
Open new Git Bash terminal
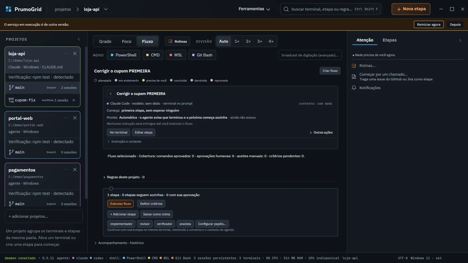[202, 55]
